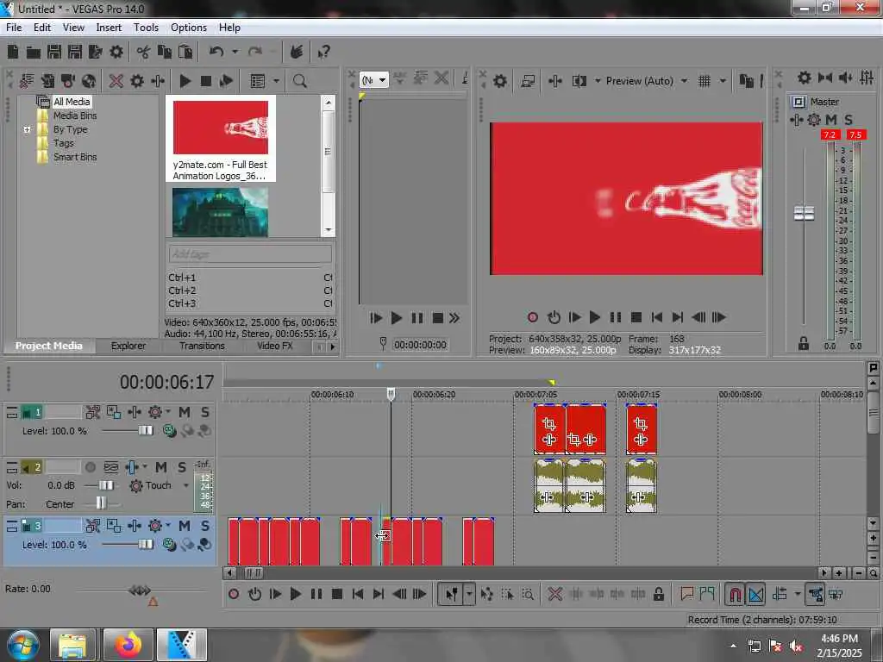The image size is (883, 662).
Task: Click the Search media magnifier icon
Action: pyautogui.click(x=299, y=81)
